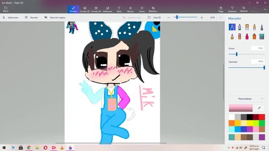Open Opera browser from the taskbar
Screen dimensions: 269x151
click(45, 148)
